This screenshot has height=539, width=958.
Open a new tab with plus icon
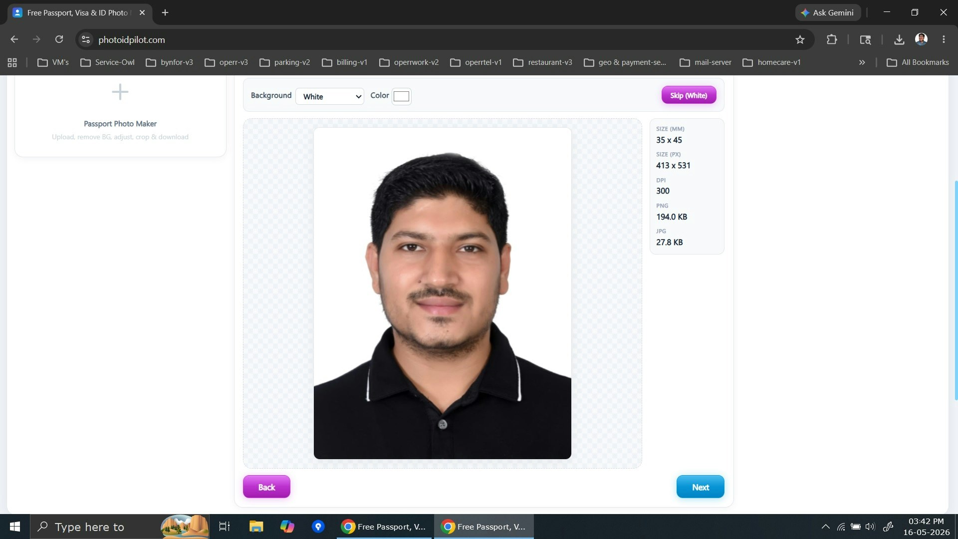pyautogui.click(x=165, y=12)
